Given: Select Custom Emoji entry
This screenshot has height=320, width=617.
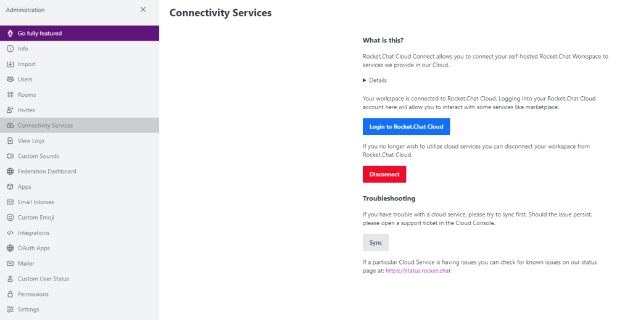Looking at the screenshot, I should [80, 218].
